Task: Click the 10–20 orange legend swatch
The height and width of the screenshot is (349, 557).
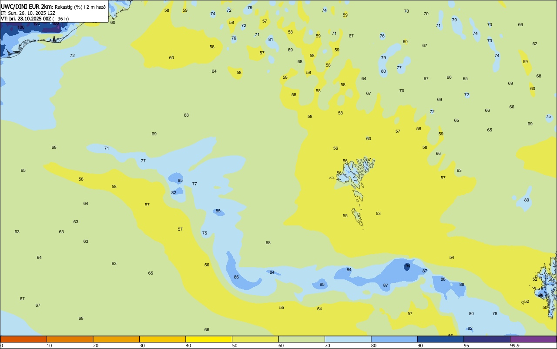Action: coord(70,339)
